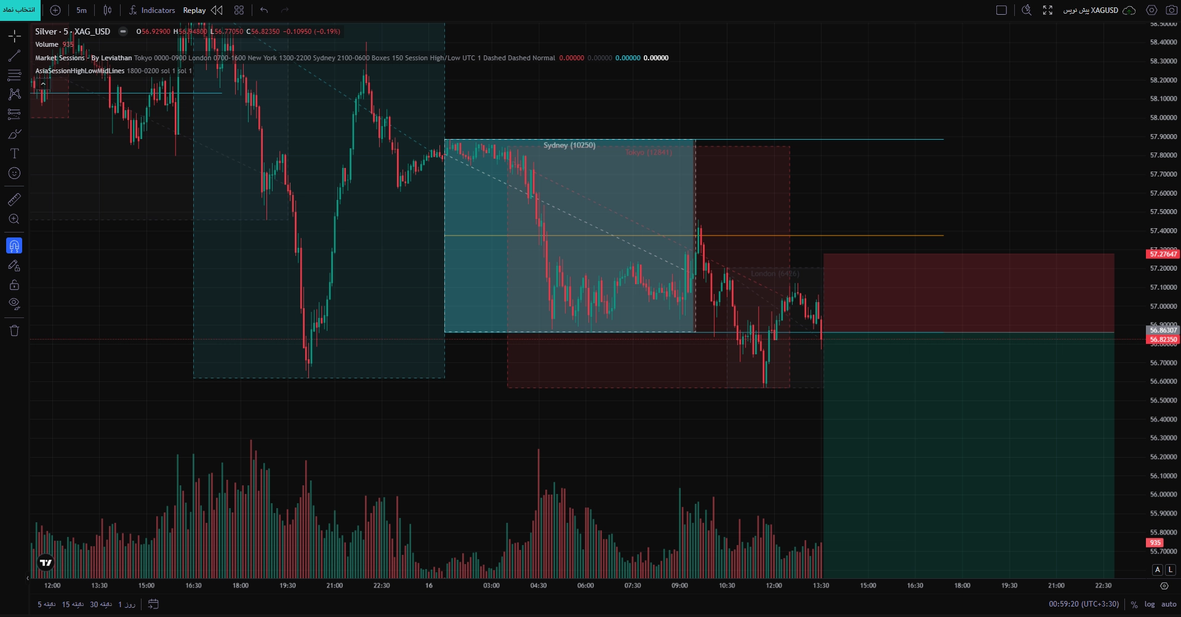Screen dimensions: 1181x617
Task: Select the trend line drawing tool
Action: coord(14,56)
